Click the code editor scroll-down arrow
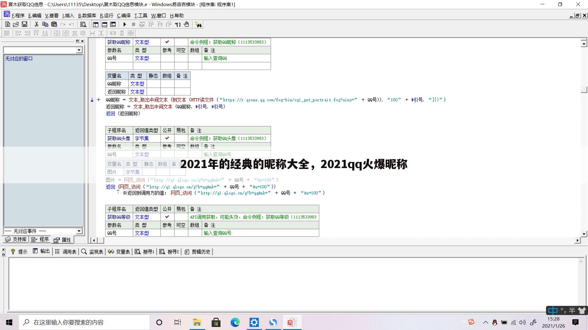 coord(584,234)
